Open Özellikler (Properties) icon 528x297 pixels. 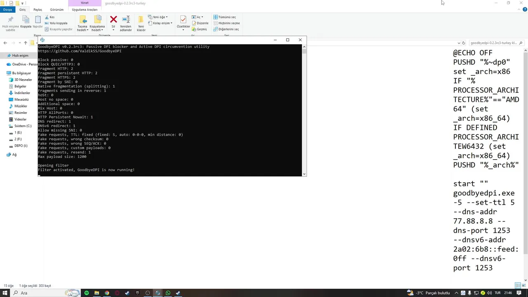pyautogui.click(x=183, y=23)
